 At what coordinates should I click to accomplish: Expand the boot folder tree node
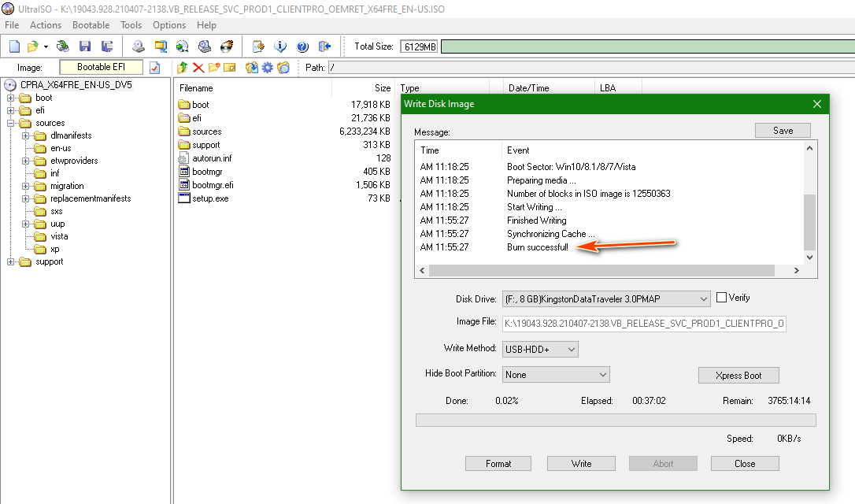click(x=10, y=98)
